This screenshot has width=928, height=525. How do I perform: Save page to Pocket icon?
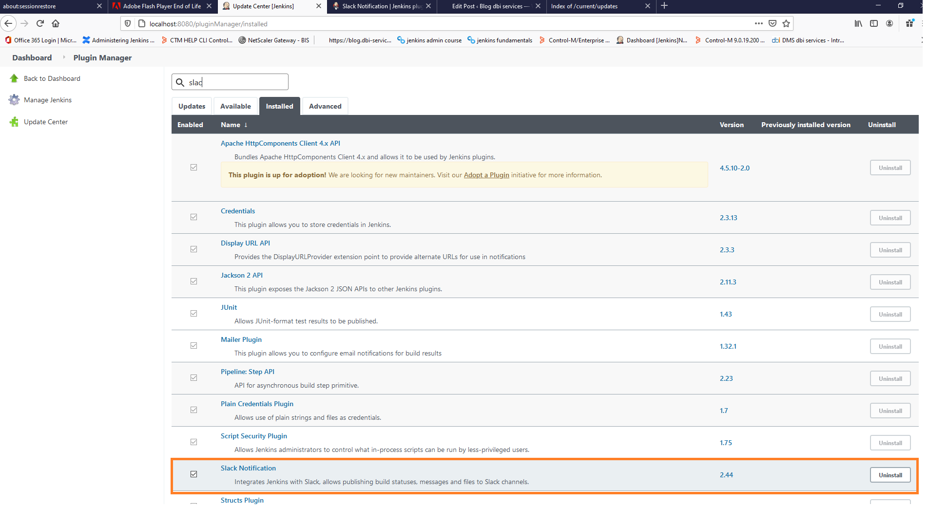point(773,23)
